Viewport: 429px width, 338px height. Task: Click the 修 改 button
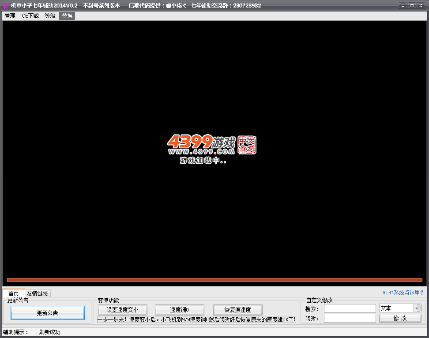pyautogui.click(x=400, y=318)
